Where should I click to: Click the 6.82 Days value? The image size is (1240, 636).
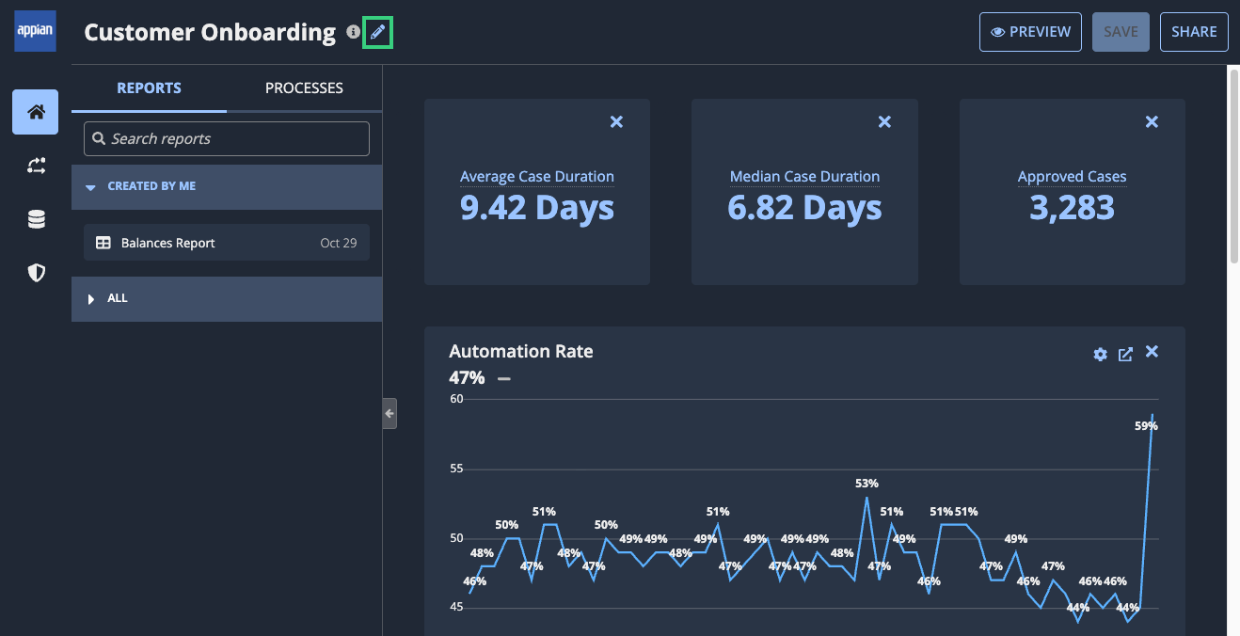pos(804,208)
